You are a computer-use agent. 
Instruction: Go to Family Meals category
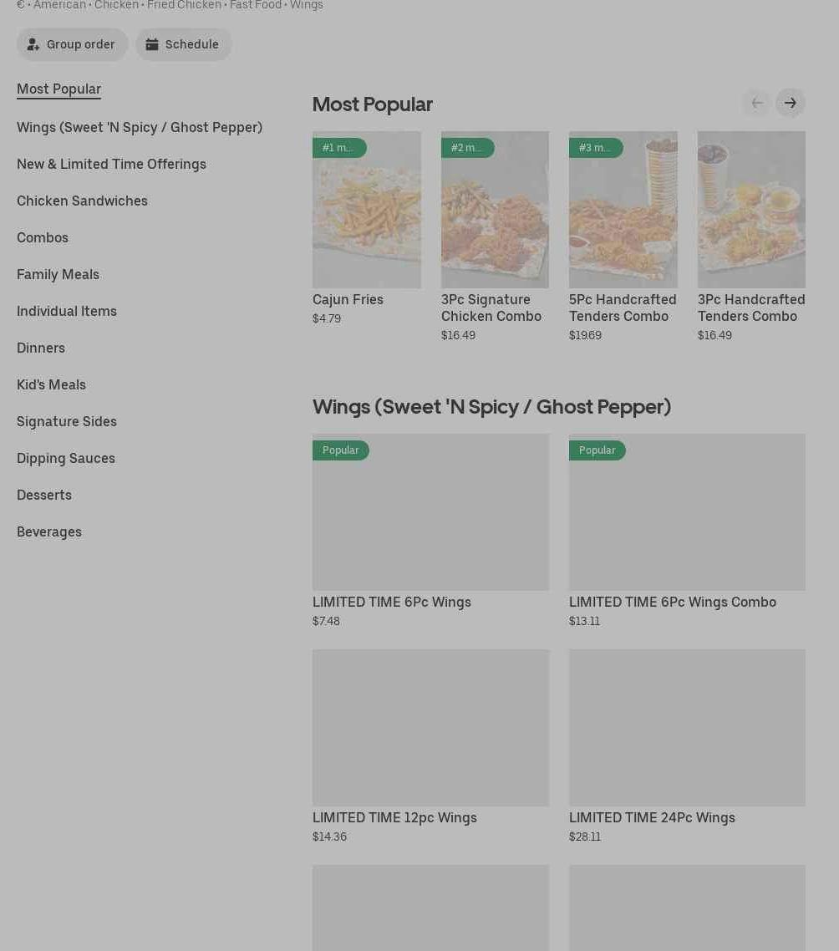tap(58, 274)
